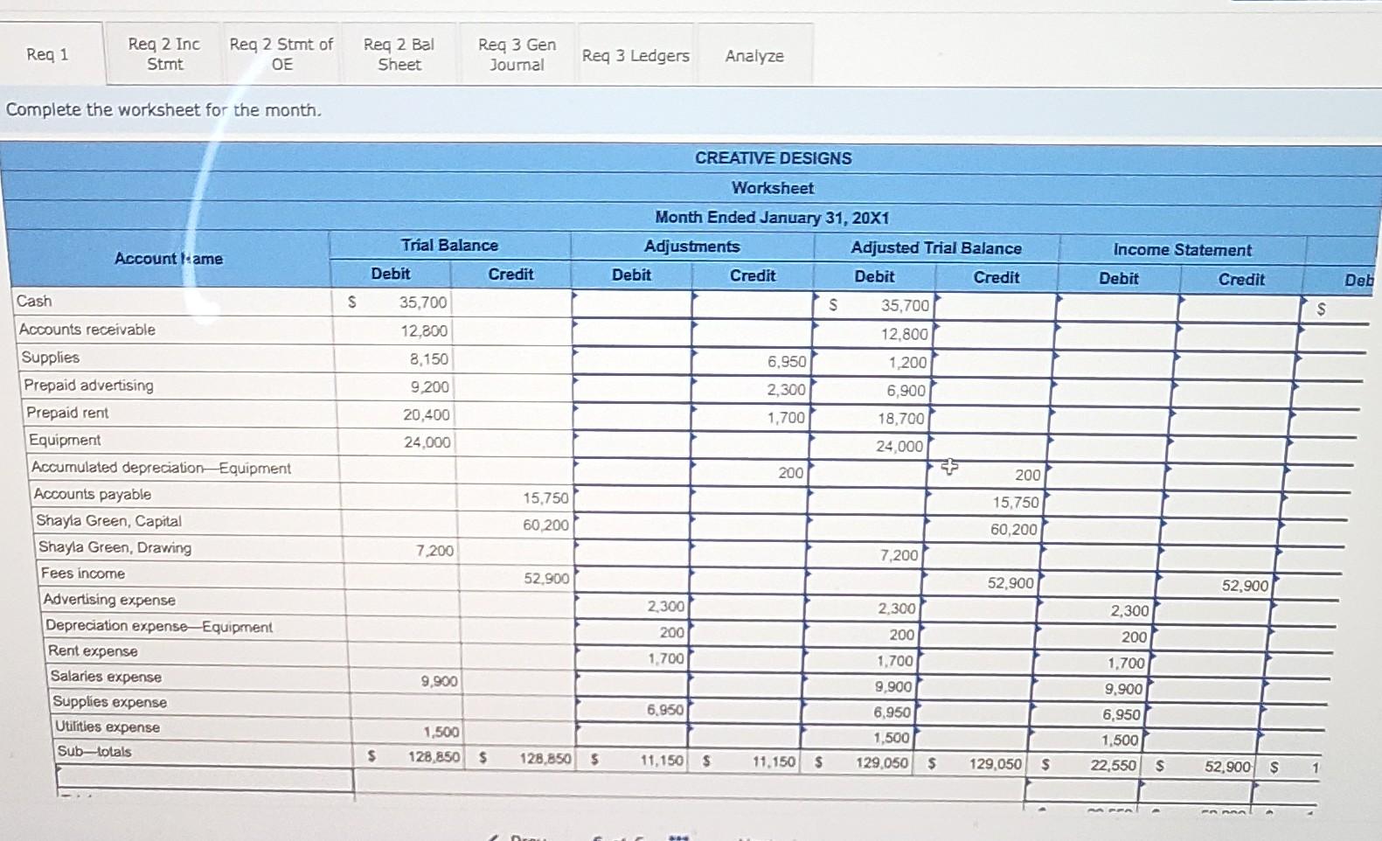Select the Fees income row label

coord(83,573)
